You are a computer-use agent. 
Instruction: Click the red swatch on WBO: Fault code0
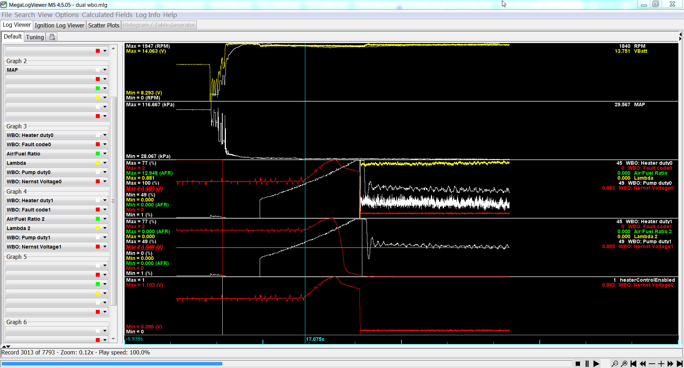98,144
